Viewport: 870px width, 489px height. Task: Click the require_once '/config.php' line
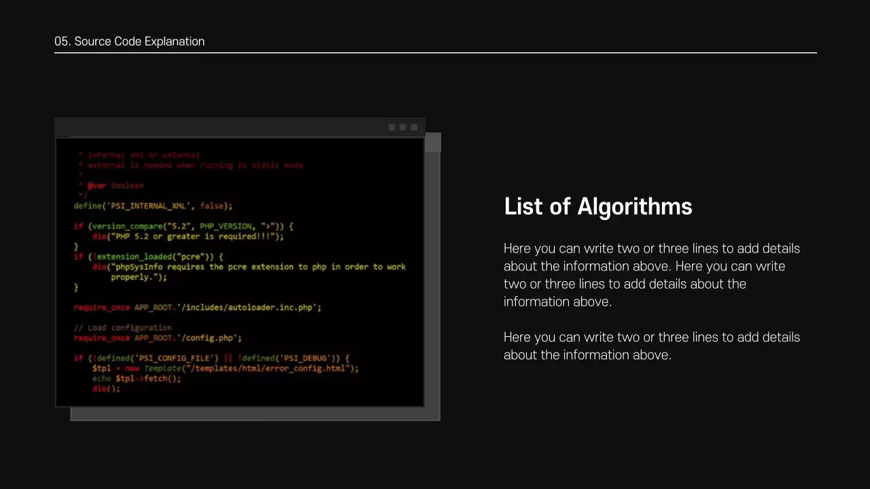[x=158, y=338]
